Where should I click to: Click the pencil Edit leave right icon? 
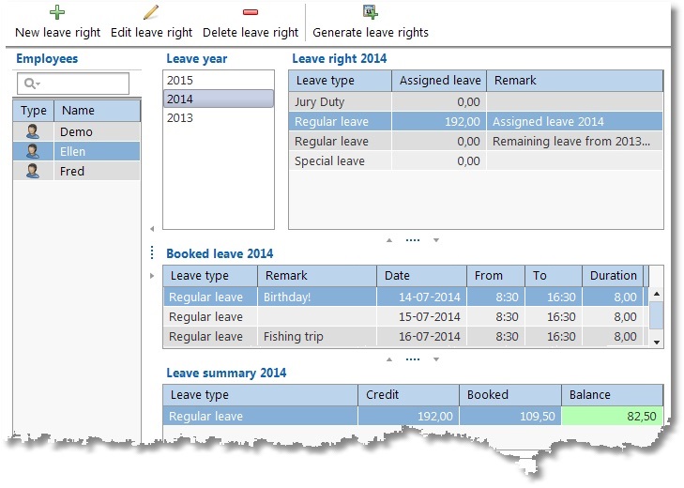[x=151, y=12]
